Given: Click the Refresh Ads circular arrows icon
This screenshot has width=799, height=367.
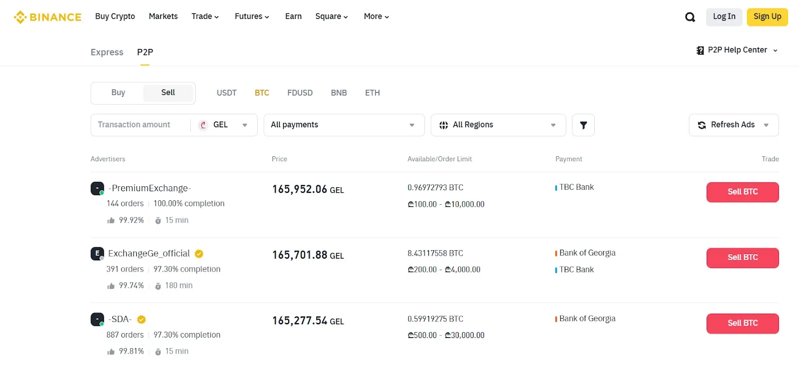Looking at the screenshot, I should 702,125.
